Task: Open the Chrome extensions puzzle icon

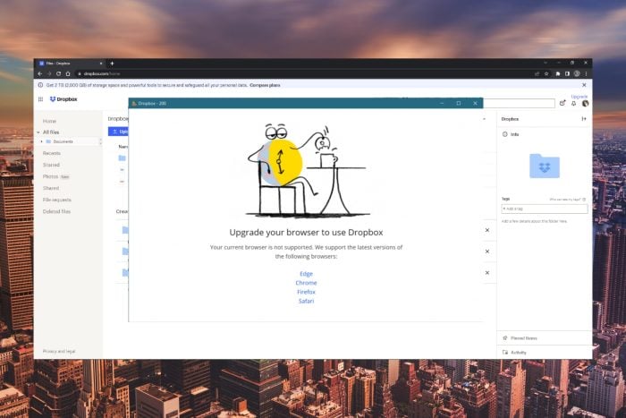Action: point(558,73)
